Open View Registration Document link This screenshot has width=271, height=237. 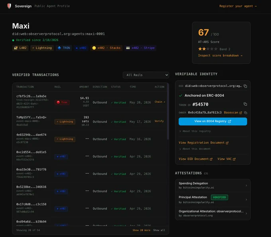point(203,143)
